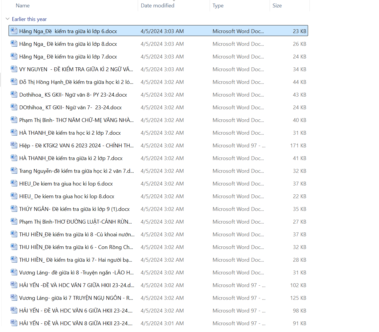The height and width of the screenshot is (332, 379).
Task: Click the 44 KB size cell
Action: [299, 82]
